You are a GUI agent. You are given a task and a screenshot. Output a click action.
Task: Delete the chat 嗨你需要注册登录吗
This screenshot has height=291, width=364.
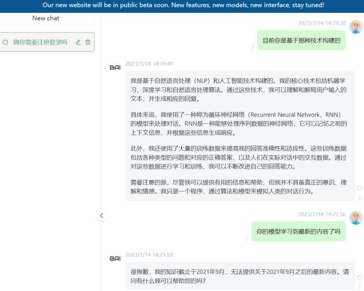tap(88, 42)
